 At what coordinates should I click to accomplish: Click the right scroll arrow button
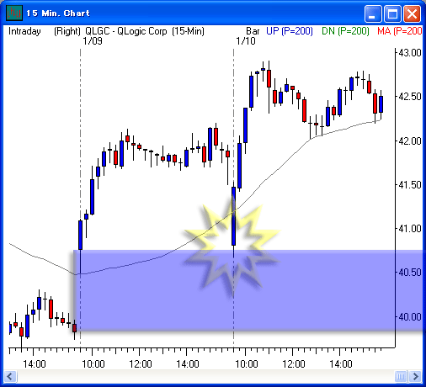pos(415,376)
